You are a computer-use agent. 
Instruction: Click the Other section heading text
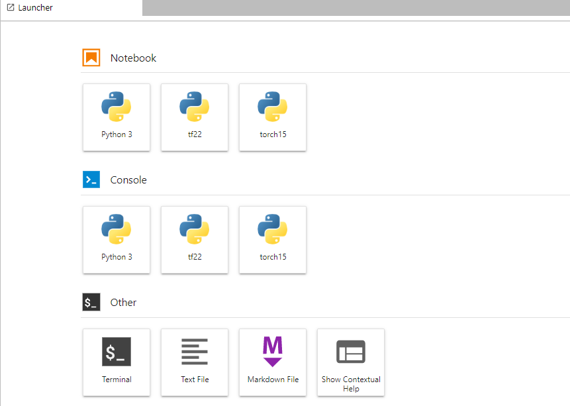123,302
